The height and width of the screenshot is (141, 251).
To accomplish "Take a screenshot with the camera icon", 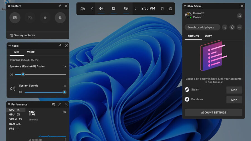I will pos(15,18).
